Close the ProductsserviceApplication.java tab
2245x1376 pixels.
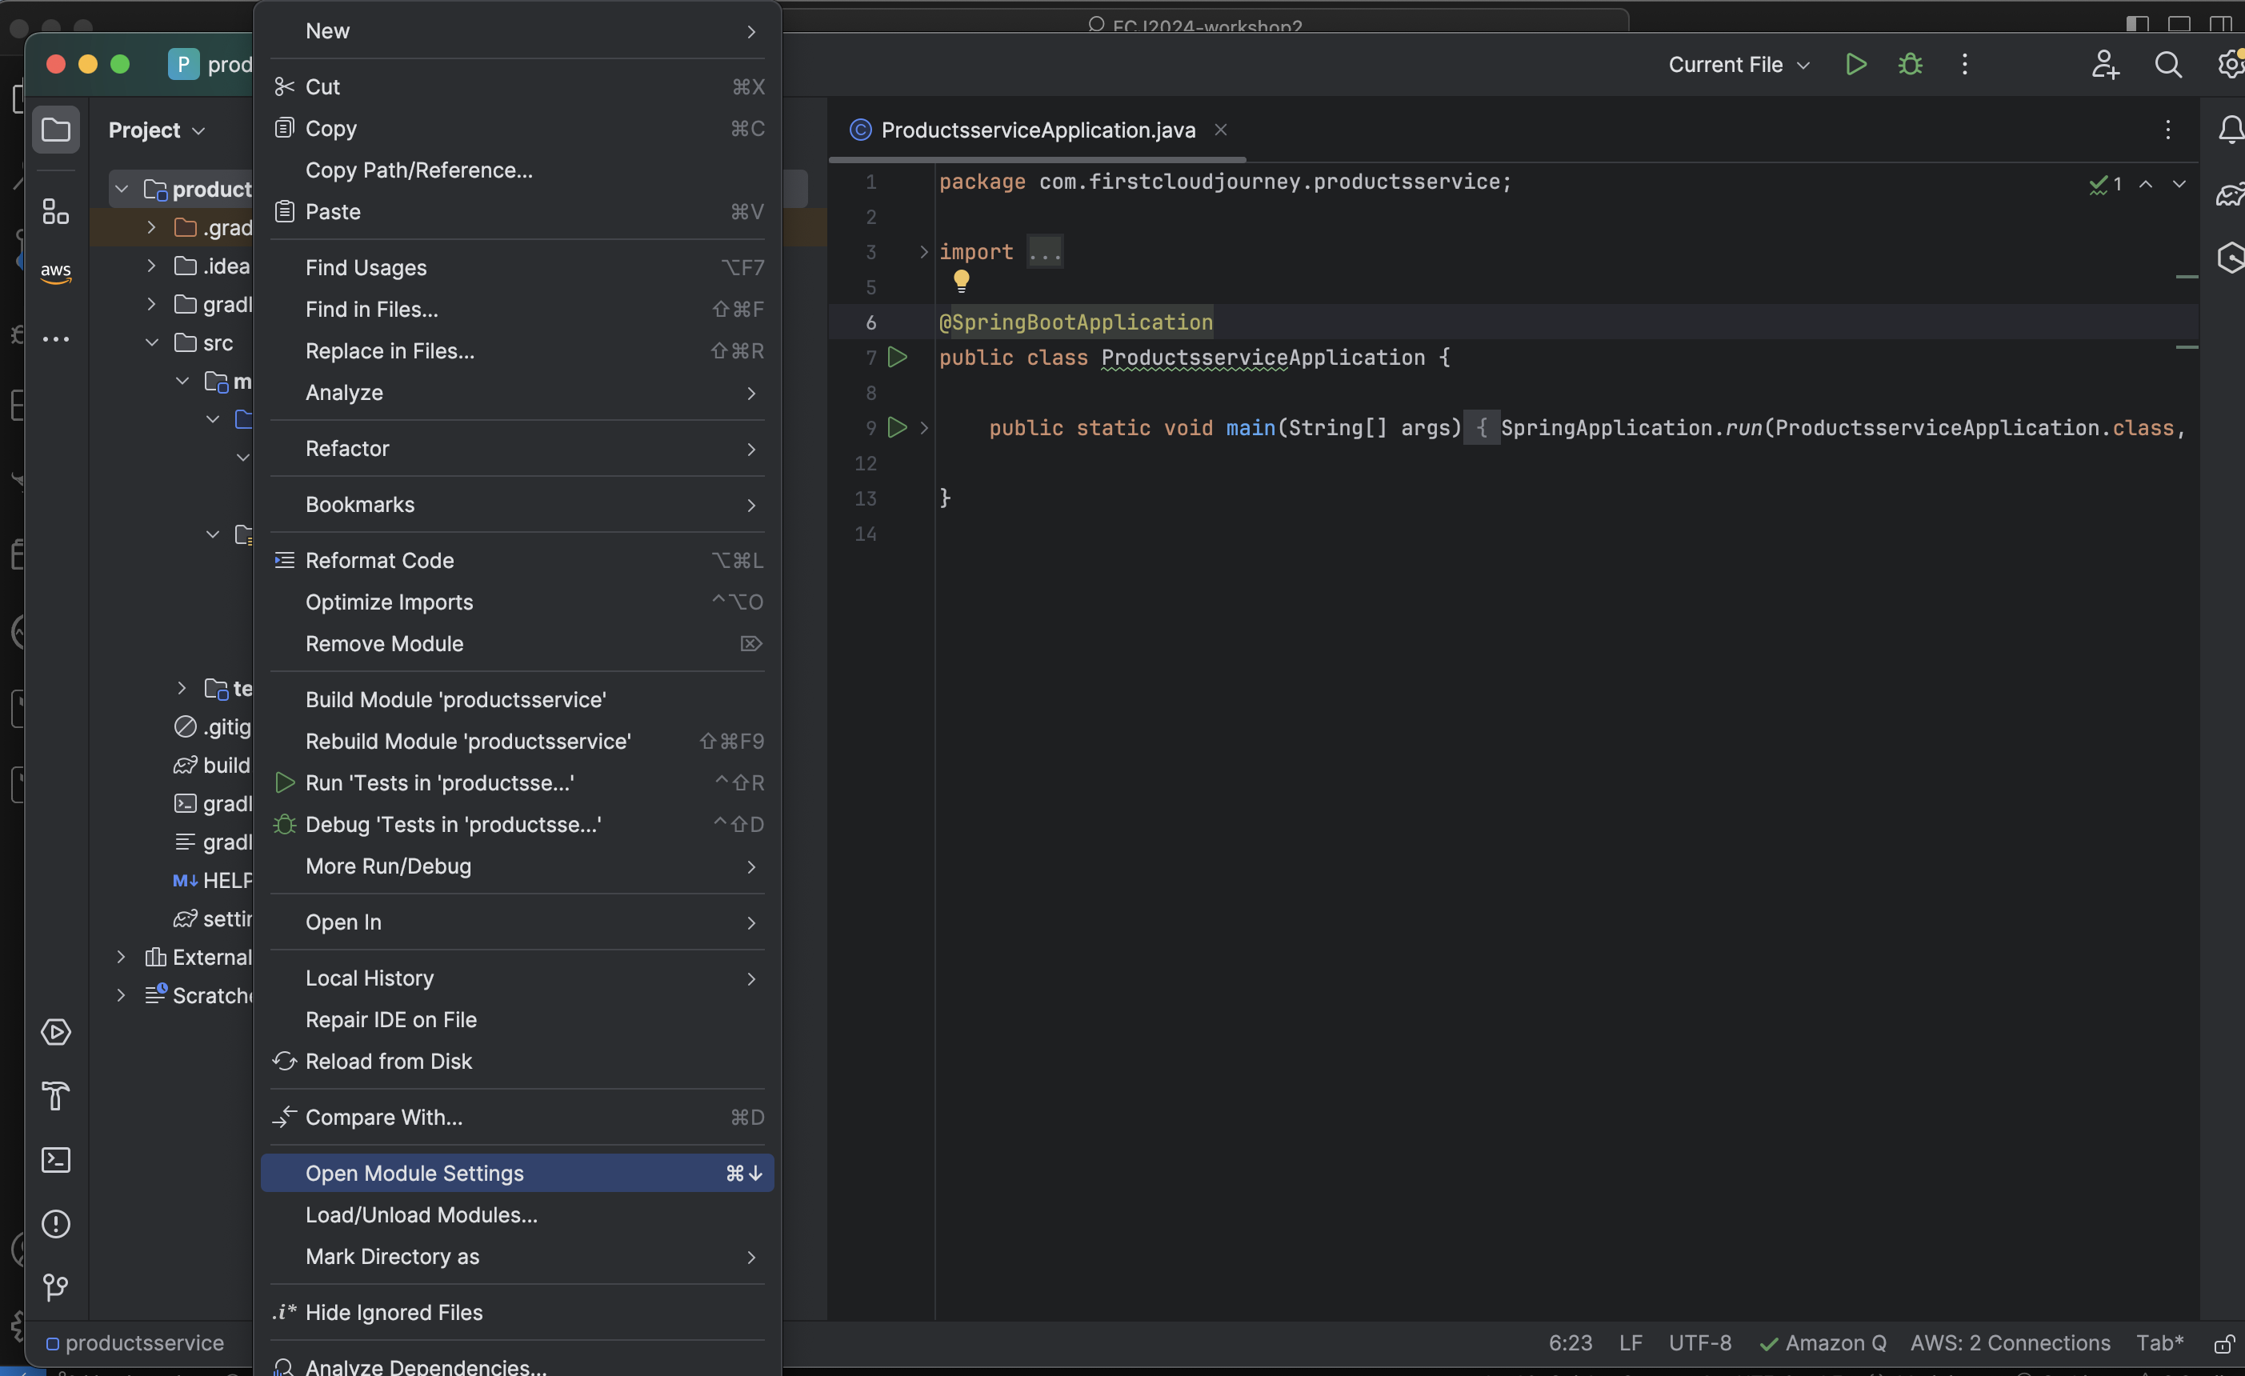coord(1220,130)
